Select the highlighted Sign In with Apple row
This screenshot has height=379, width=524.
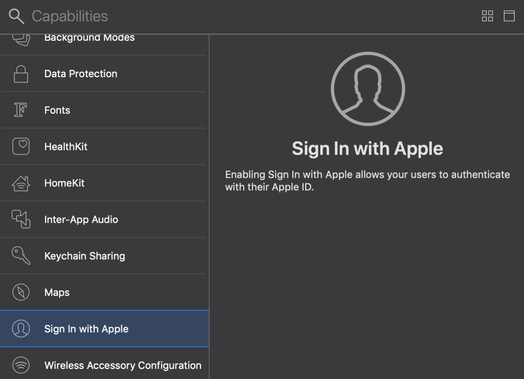pos(86,329)
